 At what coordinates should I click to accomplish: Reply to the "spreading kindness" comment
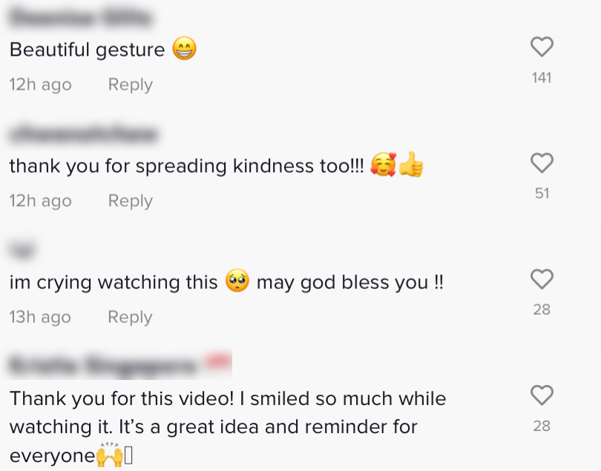point(130,201)
